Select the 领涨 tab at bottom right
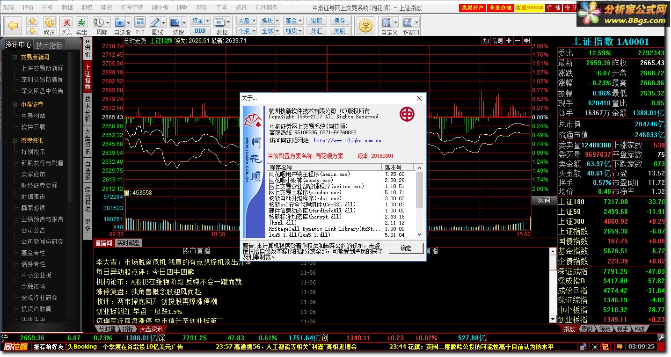671x357 pixels. (604, 329)
